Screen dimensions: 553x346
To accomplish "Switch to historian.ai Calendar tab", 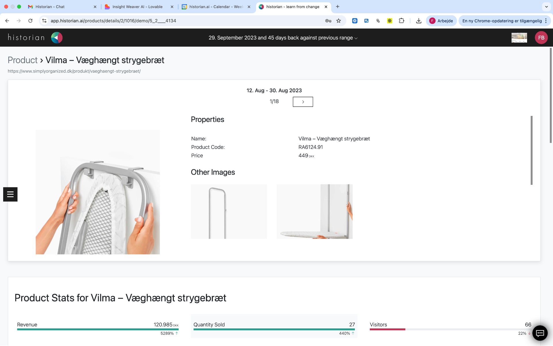I will tap(216, 7).
